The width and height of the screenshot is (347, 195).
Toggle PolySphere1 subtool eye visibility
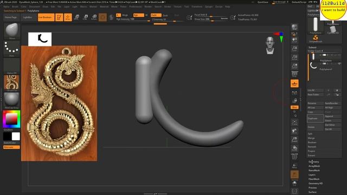(x=339, y=64)
